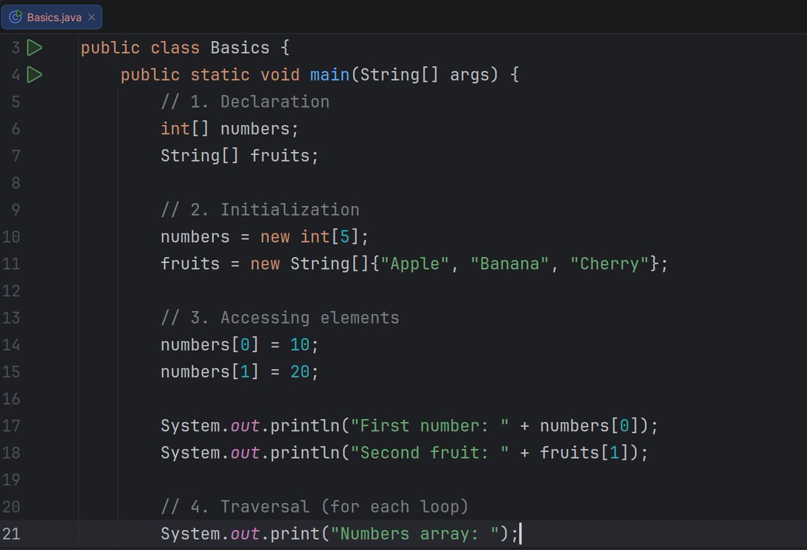
Task: Click the static keyword on line 4
Action: click(x=220, y=75)
